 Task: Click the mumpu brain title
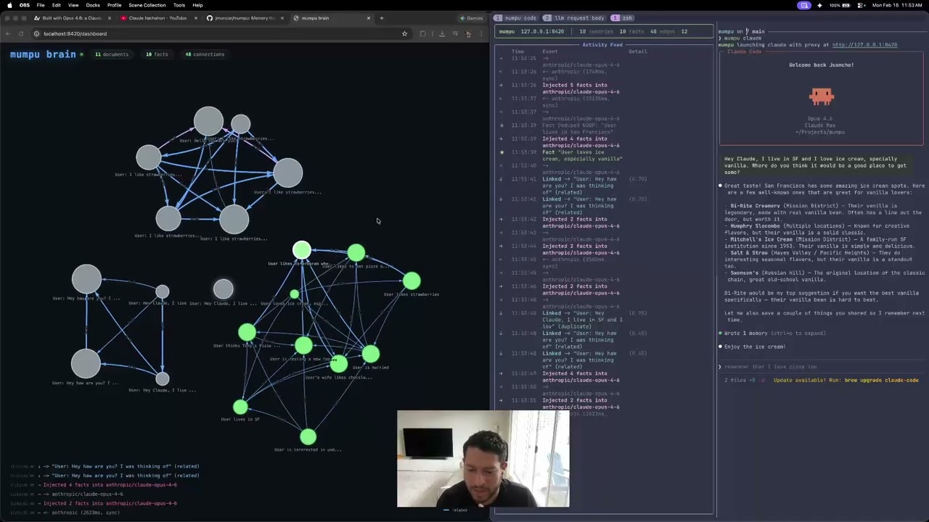point(43,54)
